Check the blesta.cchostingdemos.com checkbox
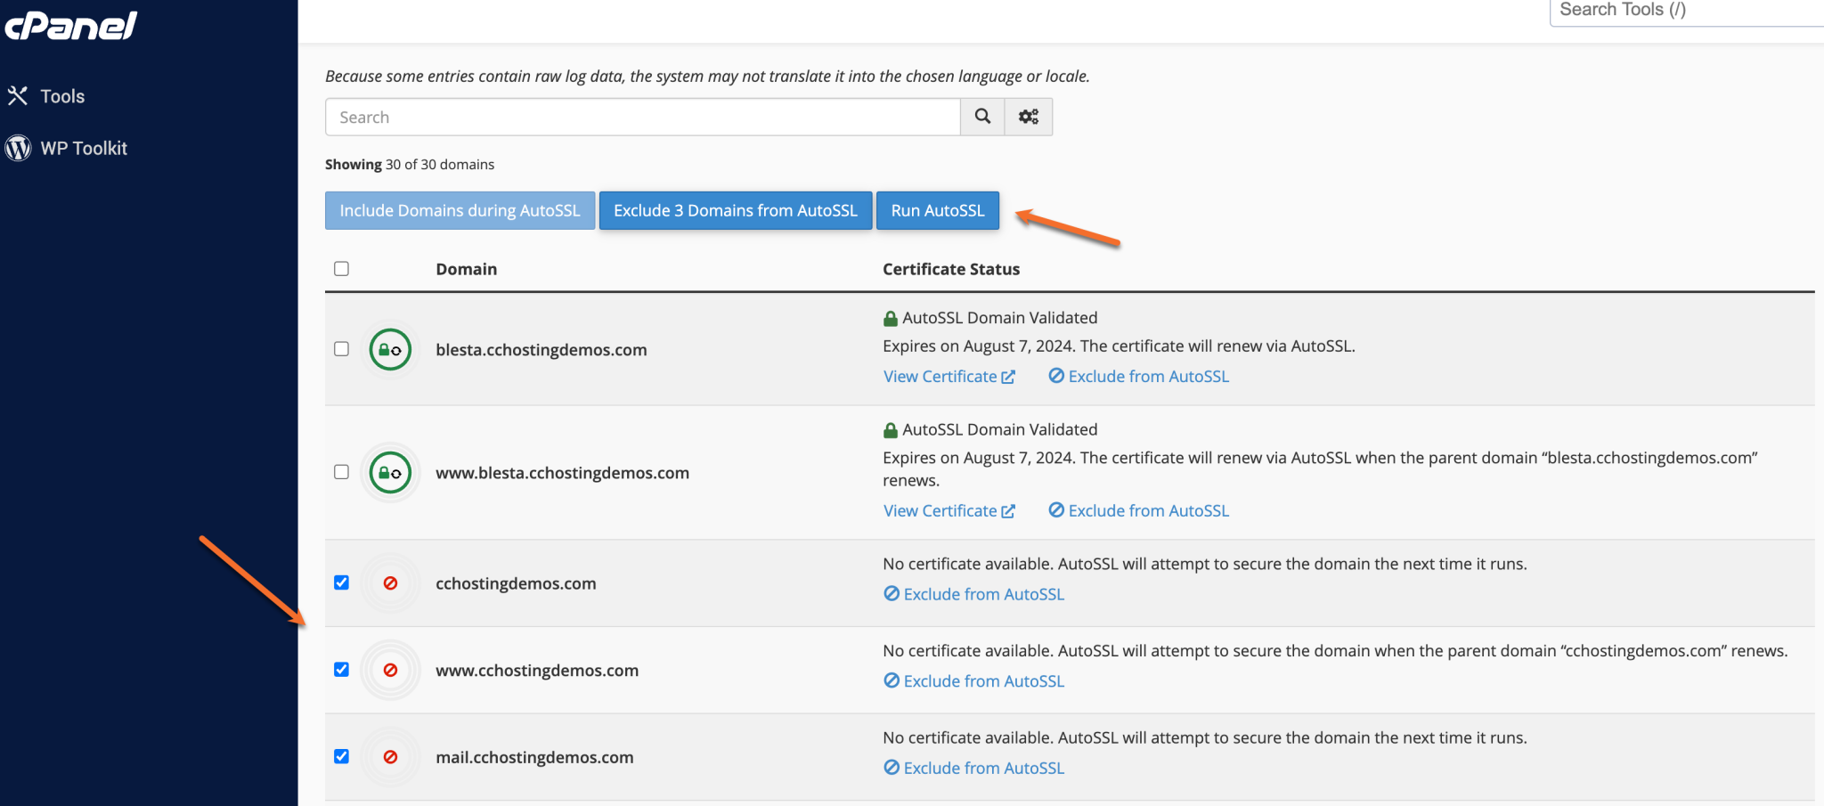The height and width of the screenshot is (806, 1824). [x=341, y=349]
